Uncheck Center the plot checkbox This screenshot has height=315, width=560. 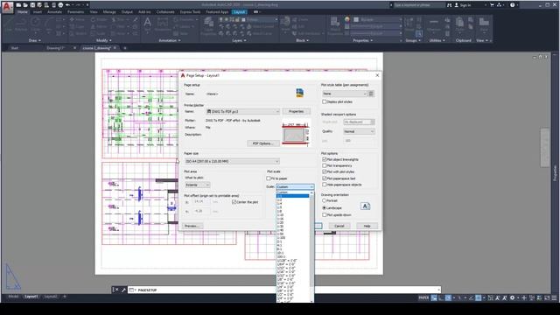coord(234,202)
